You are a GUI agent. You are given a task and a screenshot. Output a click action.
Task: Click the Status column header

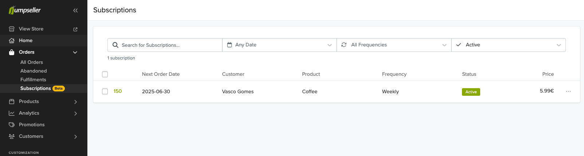click(x=469, y=74)
